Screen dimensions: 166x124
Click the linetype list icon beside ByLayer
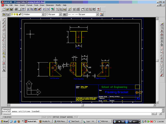click(x=64, y=14)
